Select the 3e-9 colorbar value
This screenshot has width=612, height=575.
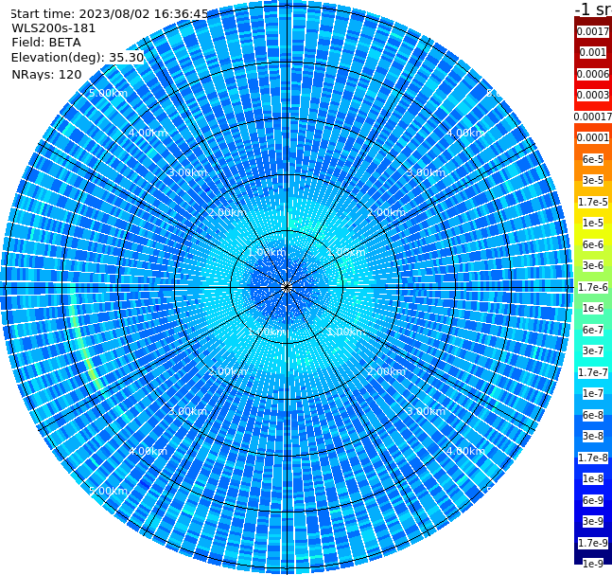pos(593,521)
